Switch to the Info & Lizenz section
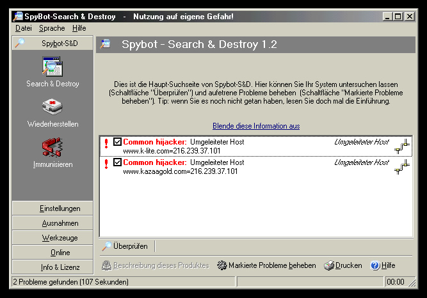 tap(52, 267)
